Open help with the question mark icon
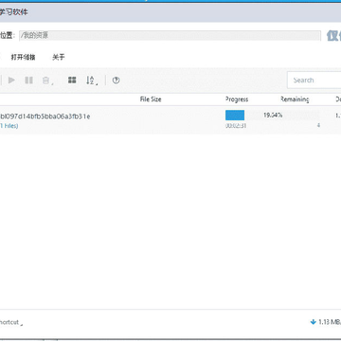This screenshot has width=341, height=341. click(117, 81)
